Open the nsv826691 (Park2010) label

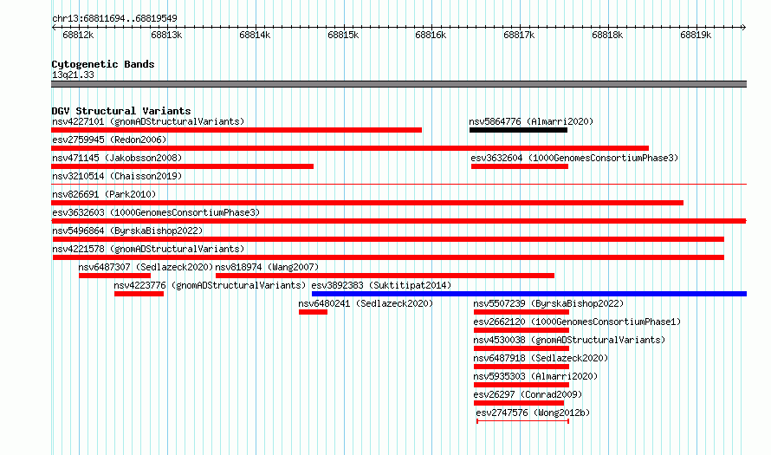(x=104, y=194)
